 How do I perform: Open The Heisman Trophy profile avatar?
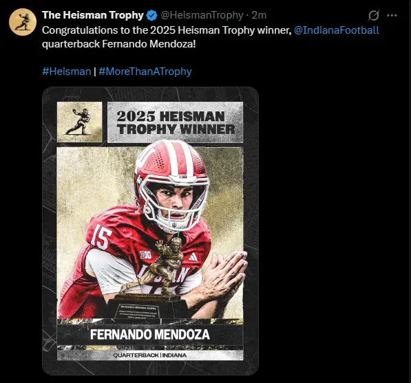click(x=23, y=22)
